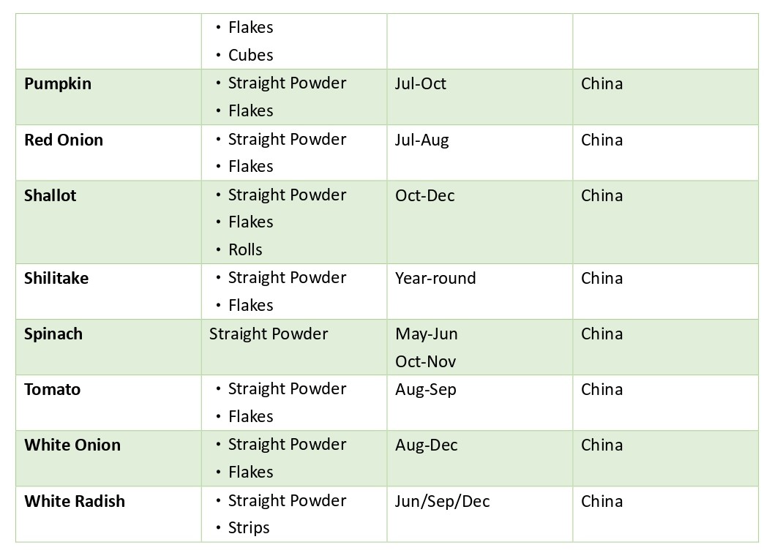The image size is (772, 553).
Task: Select the Strips bullet for White Radish
Action: 249,527
